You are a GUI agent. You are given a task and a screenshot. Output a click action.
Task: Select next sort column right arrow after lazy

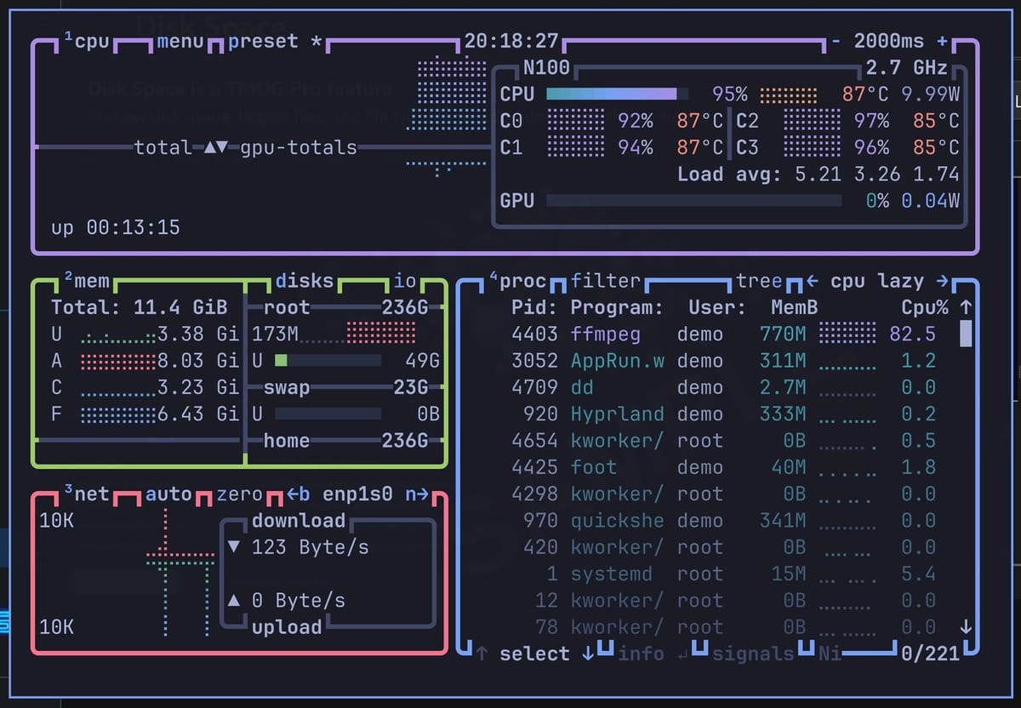942,281
